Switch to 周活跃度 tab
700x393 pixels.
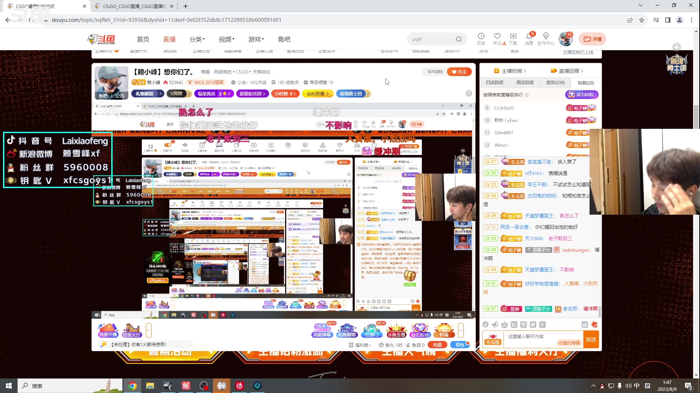point(525,83)
